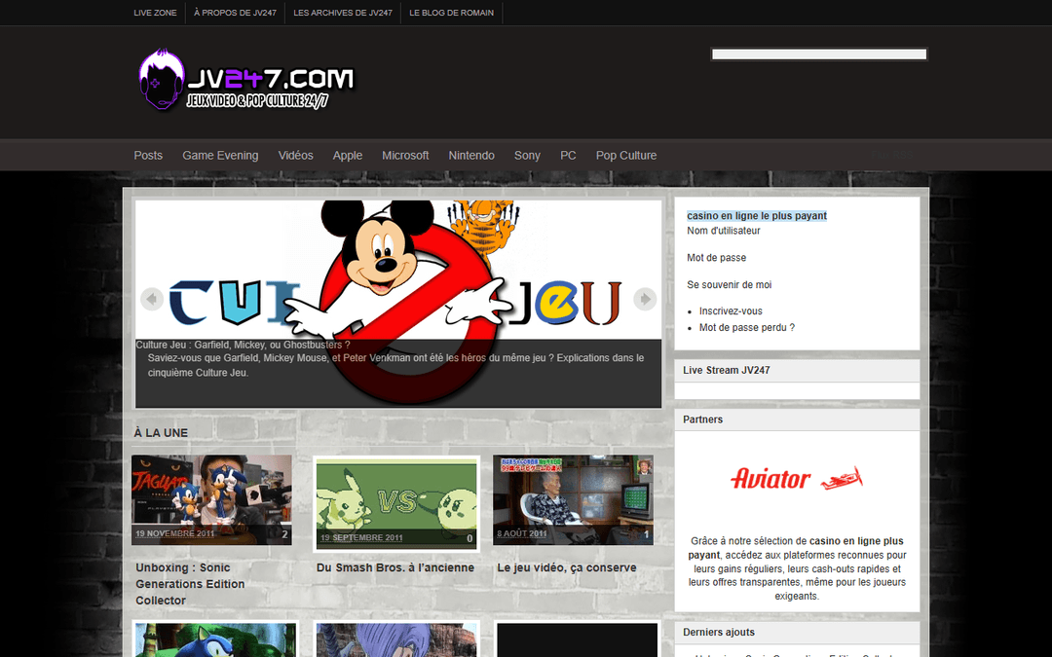Go to the PC category
Screen dimensions: 1052x657
tap(568, 155)
